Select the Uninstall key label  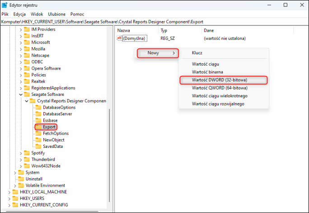[34, 179]
